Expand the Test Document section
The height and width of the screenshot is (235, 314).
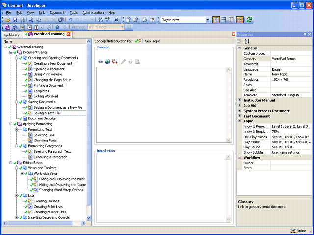tap(239, 116)
